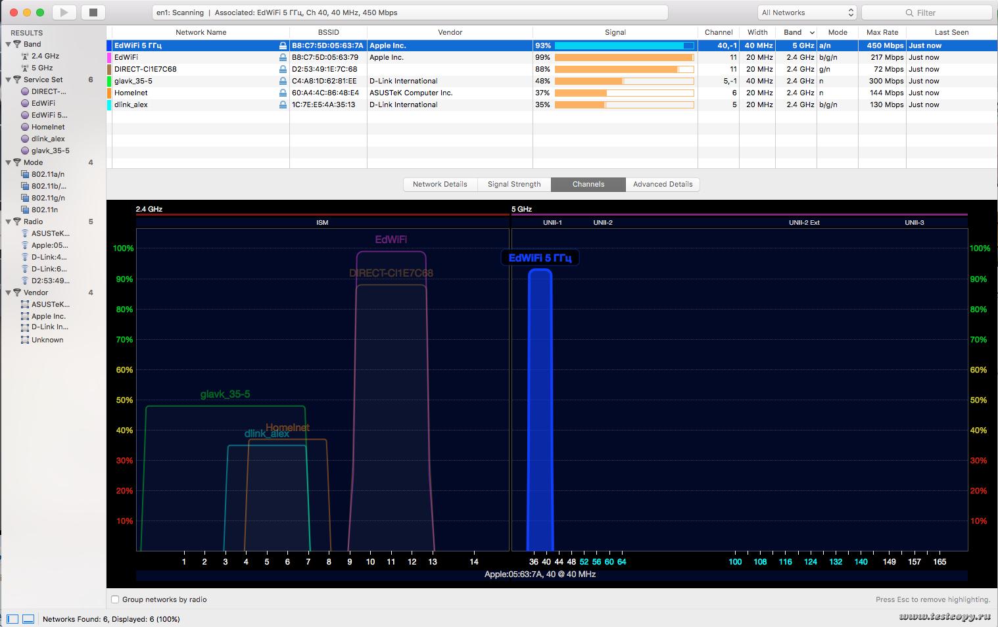Screen dimensions: 998x627
Task: Click the magenta color swatch for EdWiFi row
Action: [109, 58]
